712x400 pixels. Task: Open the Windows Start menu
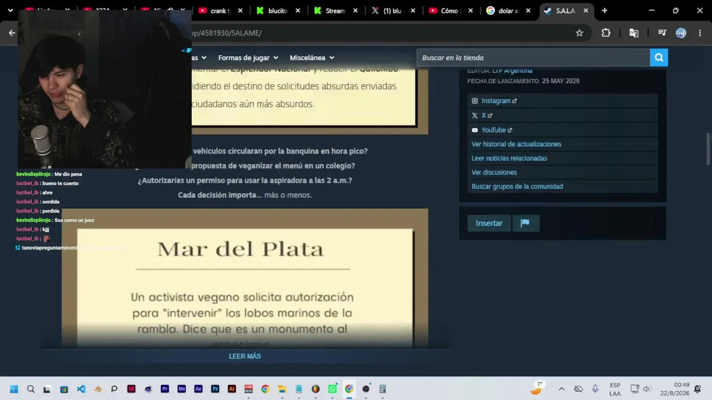(14, 389)
